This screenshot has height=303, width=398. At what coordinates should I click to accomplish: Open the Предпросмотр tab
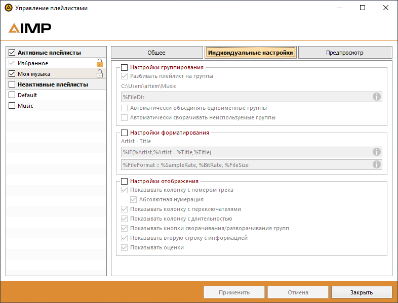345,53
